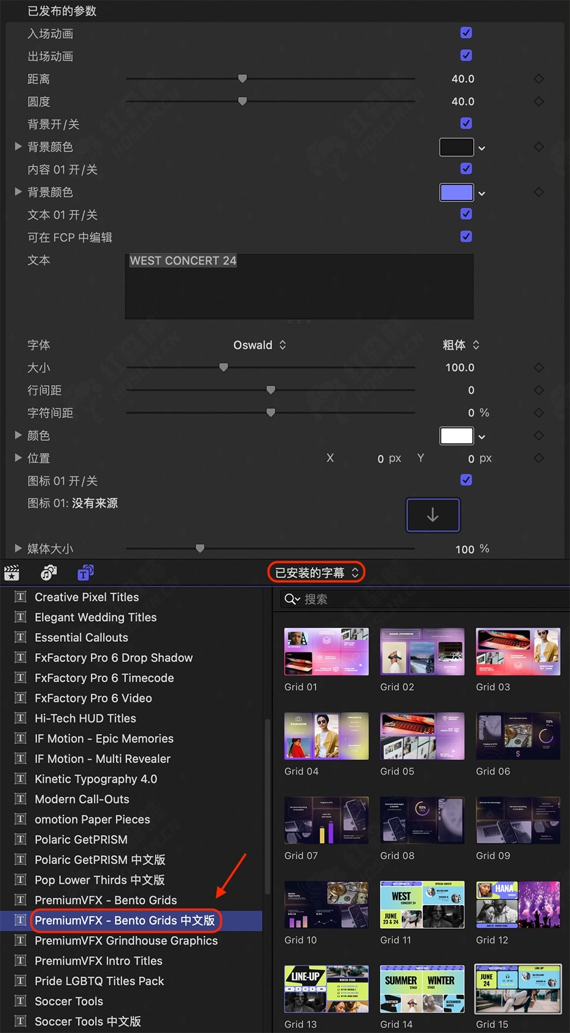Open the Photos and Audio sidebar icon
Image resolution: width=570 pixels, height=1033 pixels.
[49, 573]
